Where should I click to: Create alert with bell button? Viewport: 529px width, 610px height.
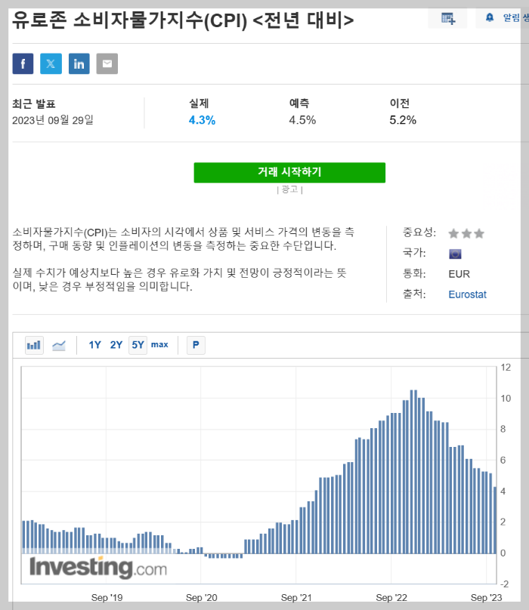click(x=503, y=18)
